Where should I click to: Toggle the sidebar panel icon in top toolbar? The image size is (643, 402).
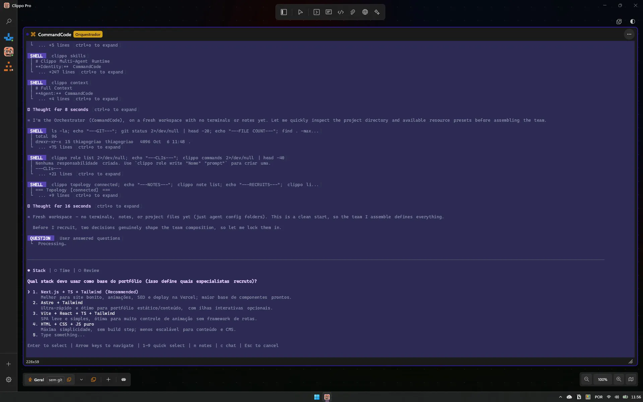pos(284,12)
